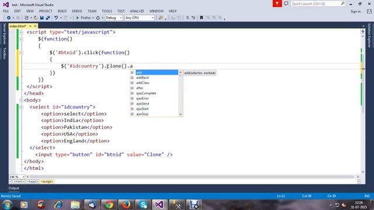Select 'after' in the IntelliSense list
The width and height of the screenshot is (374, 210).
click(157, 88)
